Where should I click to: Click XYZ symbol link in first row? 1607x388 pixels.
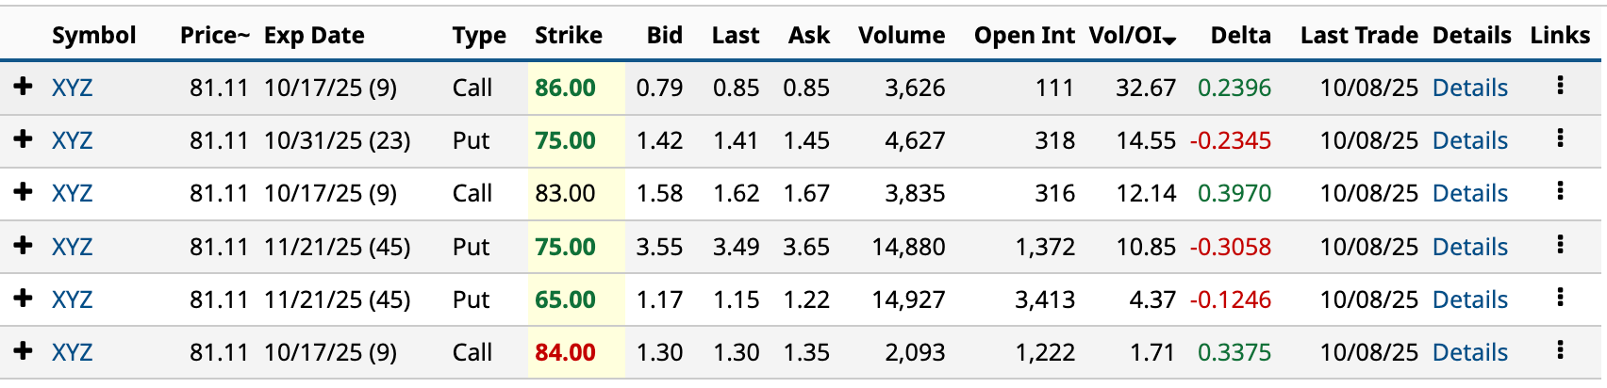point(72,88)
